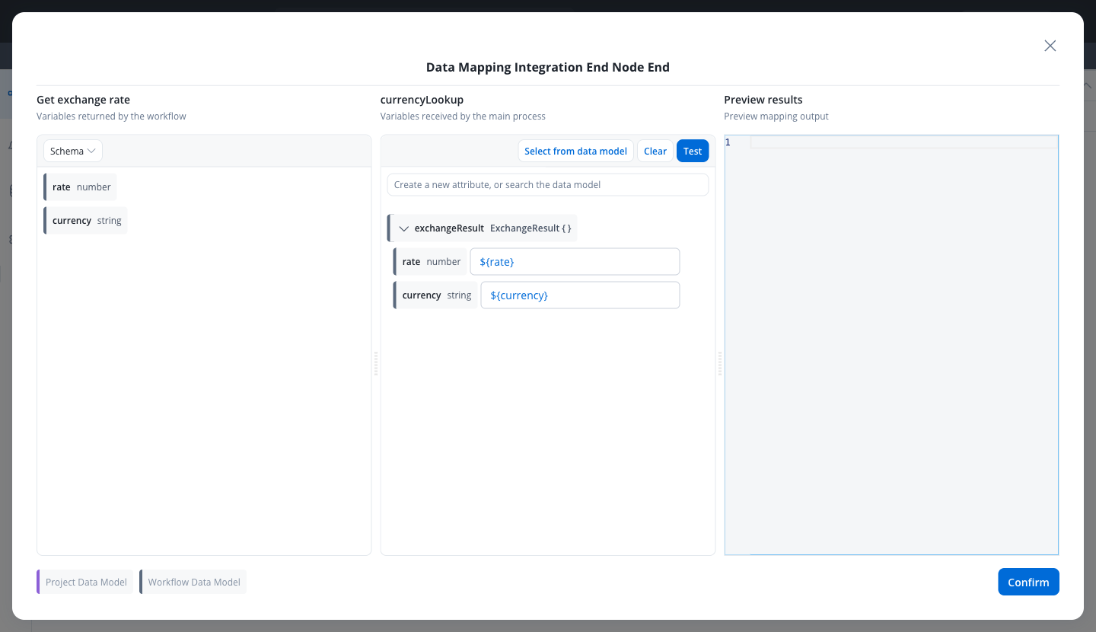Run the mapping Test button

coord(693,151)
